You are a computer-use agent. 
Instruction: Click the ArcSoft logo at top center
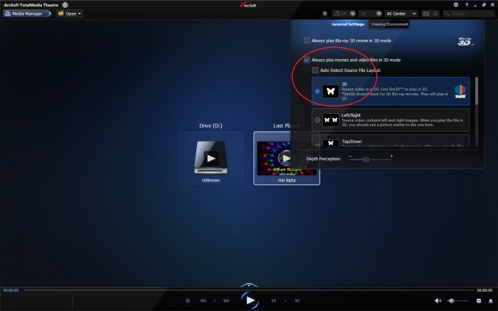(x=248, y=5)
